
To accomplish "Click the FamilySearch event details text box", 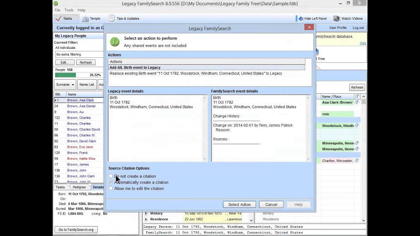I will (x=261, y=128).
